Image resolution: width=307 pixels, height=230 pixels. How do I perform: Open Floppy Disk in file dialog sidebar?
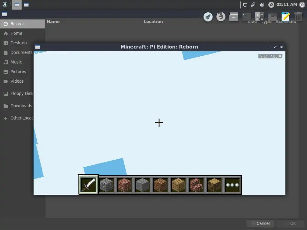pos(17,93)
